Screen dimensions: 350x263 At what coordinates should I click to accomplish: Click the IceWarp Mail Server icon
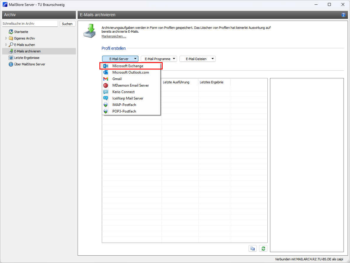pos(106,98)
